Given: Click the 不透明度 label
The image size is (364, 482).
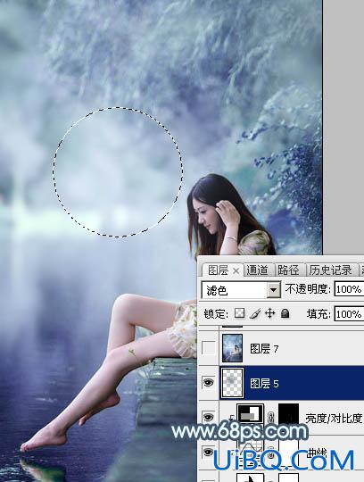Looking at the screenshot, I should (308, 289).
